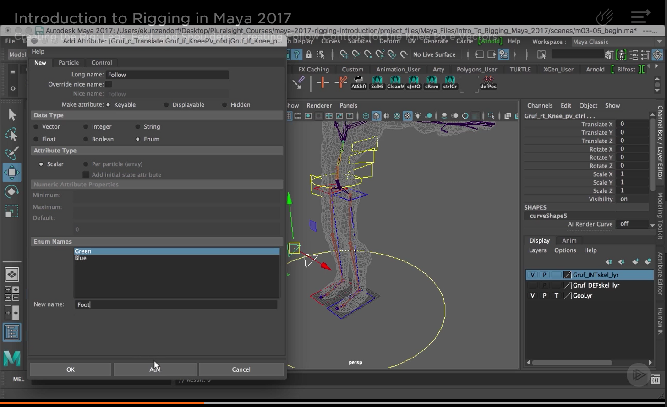
Task: Choose Vector data type
Action: point(36,127)
